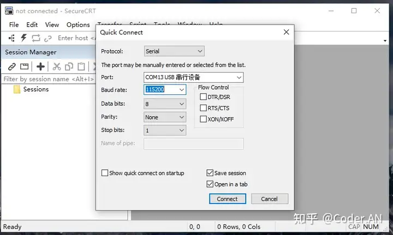The width and height of the screenshot is (393, 235).
Task: Click the Quick Connect lightning bolt icon
Action: (x=23, y=38)
